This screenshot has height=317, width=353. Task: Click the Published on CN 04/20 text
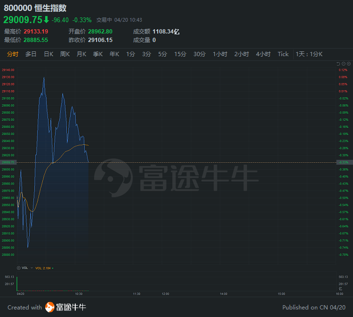coord(314,308)
